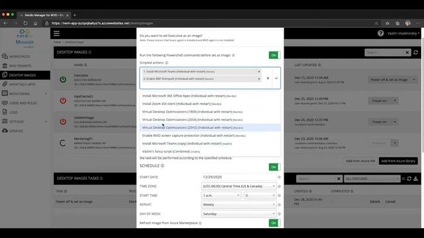
Task: Open a new browser tab
Action: [x=75, y=15]
